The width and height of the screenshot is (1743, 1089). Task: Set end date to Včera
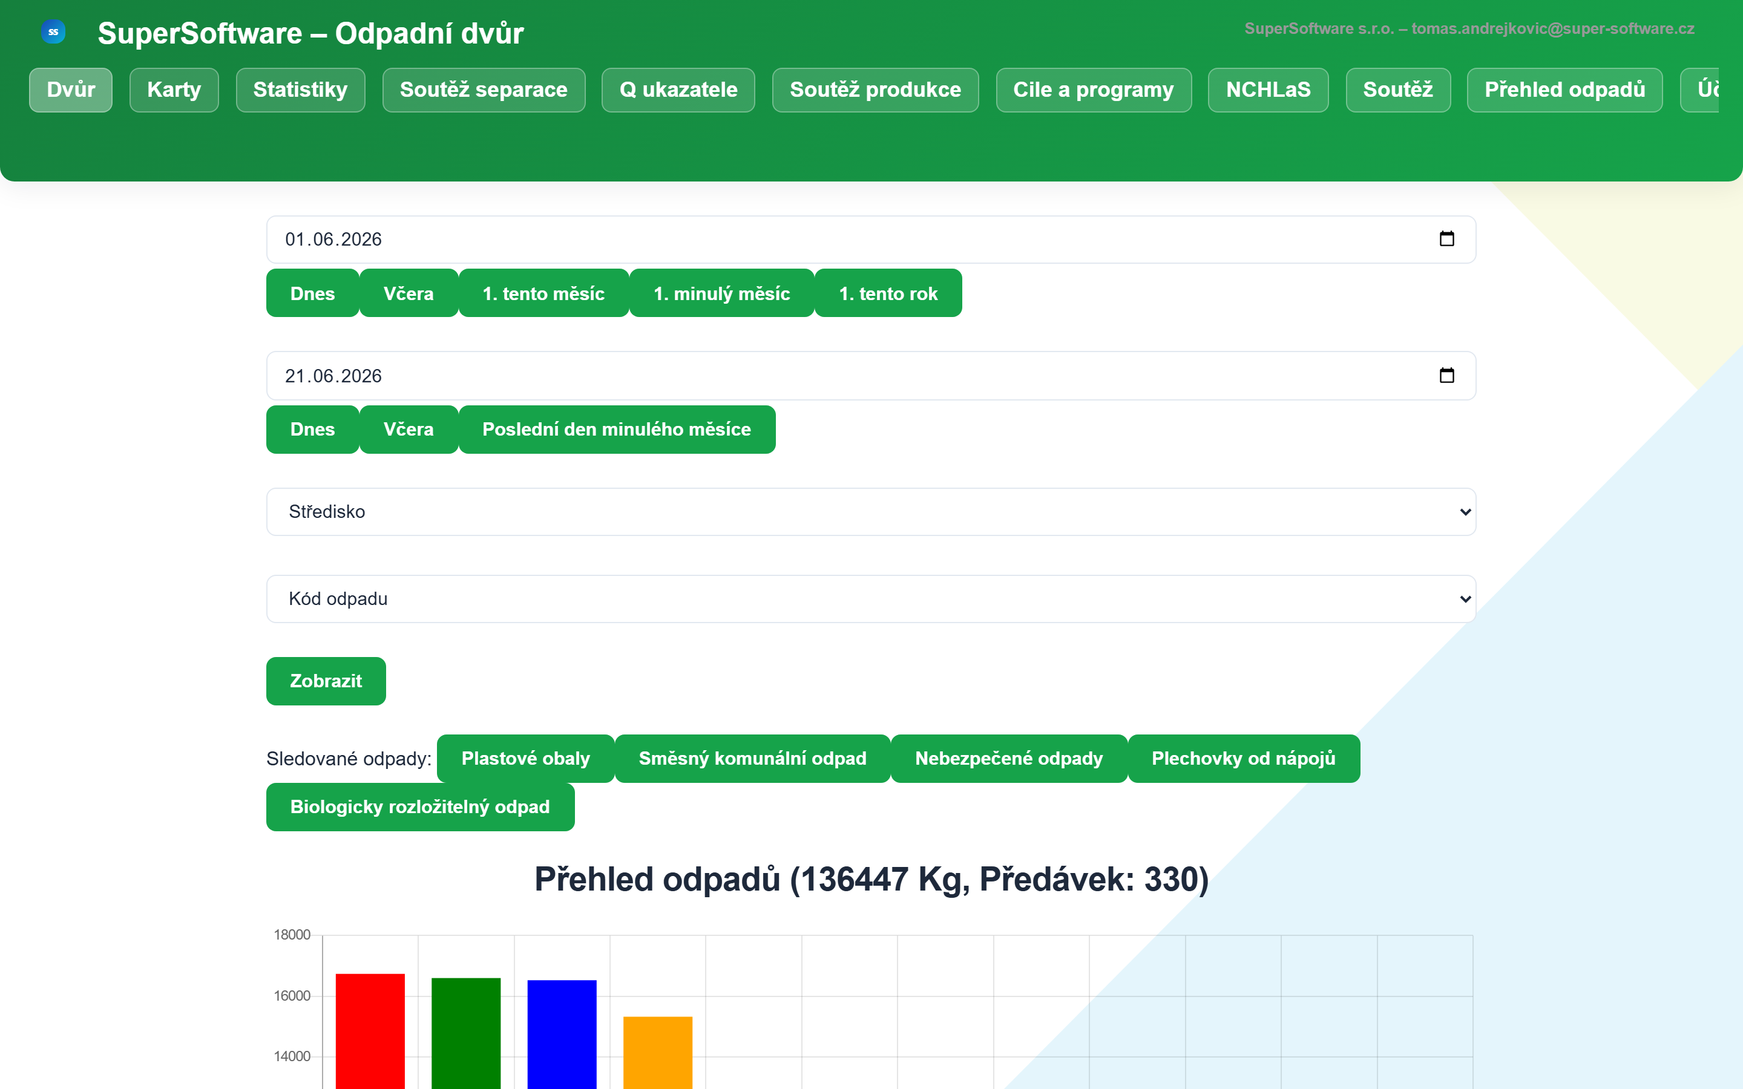(x=409, y=430)
